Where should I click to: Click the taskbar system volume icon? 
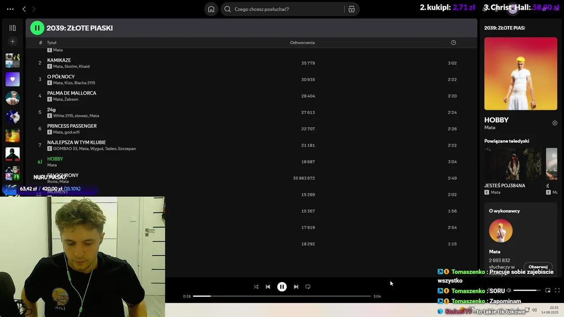534,310
